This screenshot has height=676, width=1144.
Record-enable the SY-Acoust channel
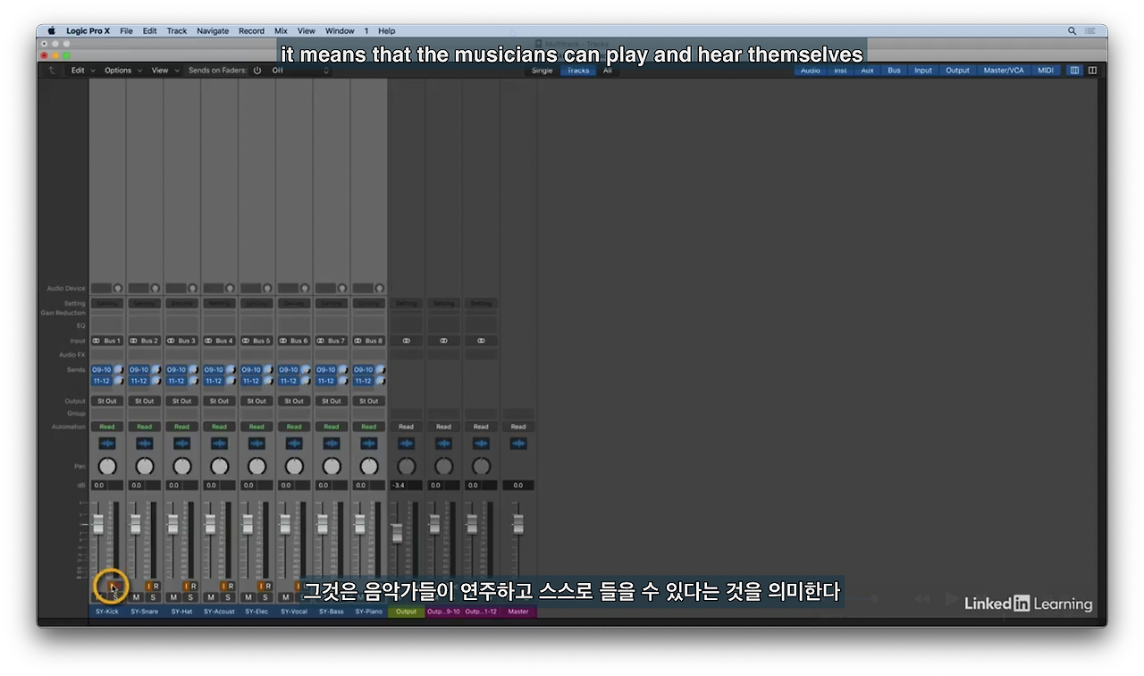pos(231,587)
